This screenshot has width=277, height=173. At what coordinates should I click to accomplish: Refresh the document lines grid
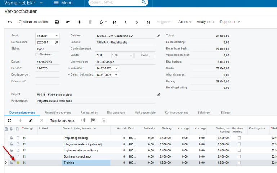9,120
